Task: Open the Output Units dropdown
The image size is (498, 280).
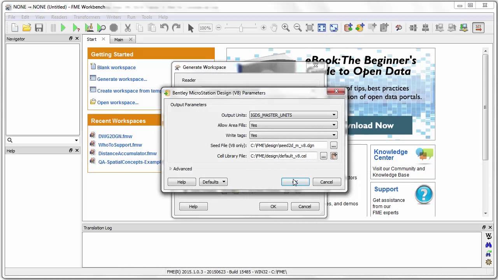Action: 293,115
